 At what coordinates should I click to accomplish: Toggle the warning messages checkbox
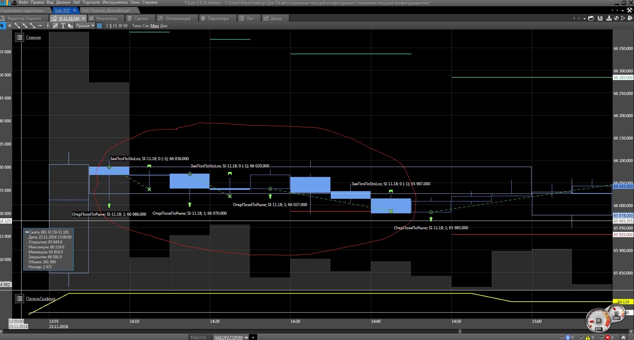pyautogui.click(x=582, y=338)
